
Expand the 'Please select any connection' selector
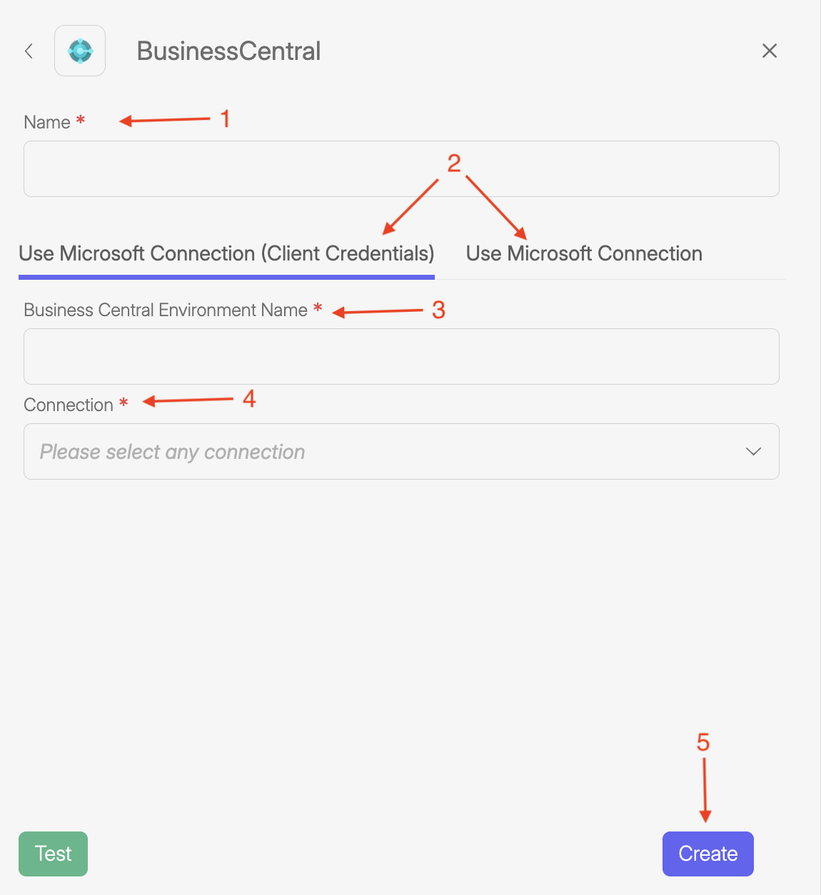[x=401, y=451]
